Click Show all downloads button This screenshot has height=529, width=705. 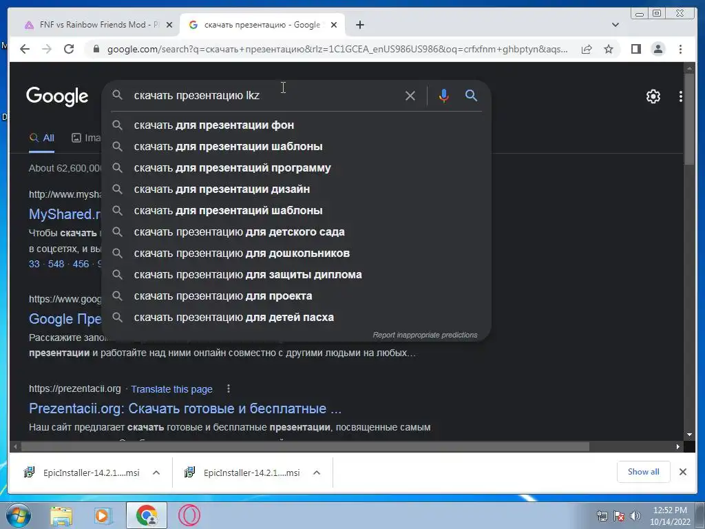click(644, 472)
